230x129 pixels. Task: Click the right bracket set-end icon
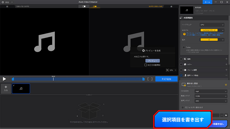152,79
